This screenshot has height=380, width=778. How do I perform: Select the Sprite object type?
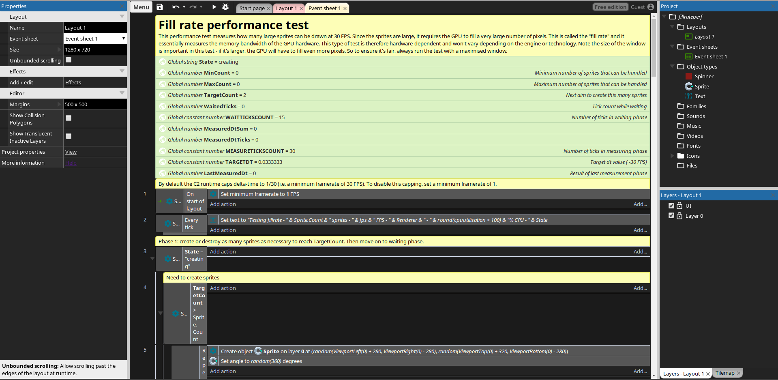(x=702, y=86)
